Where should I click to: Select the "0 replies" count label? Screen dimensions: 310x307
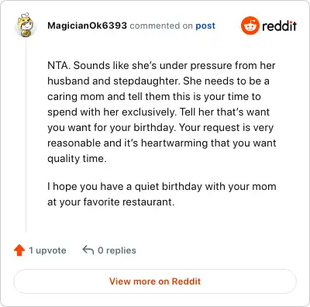[x=117, y=250]
